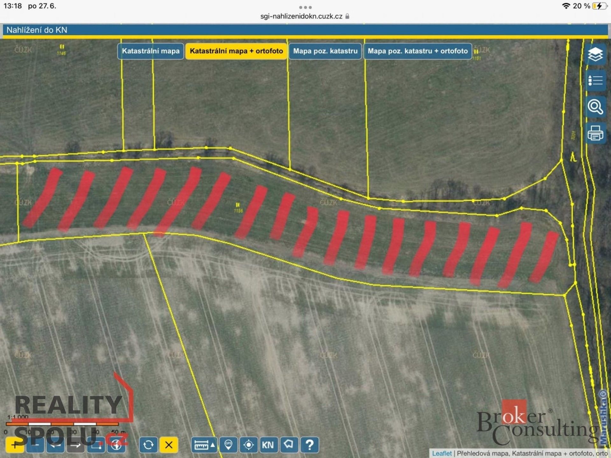Select Mapa poz. katastru + ortofoto tab

coord(418,51)
